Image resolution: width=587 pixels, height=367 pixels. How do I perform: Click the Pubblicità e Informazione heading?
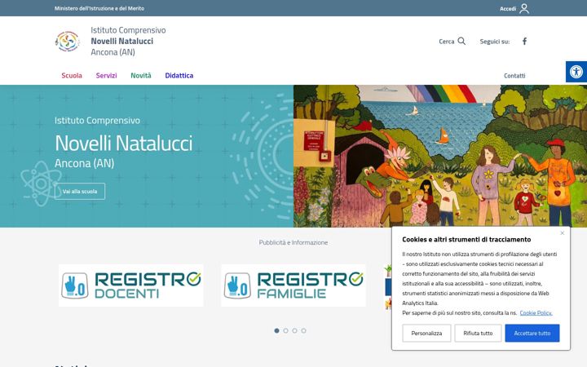point(293,242)
